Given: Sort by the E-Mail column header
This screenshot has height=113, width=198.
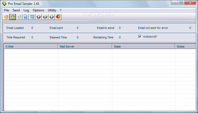Looking at the screenshot, I should pyautogui.click(x=31, y=46).
